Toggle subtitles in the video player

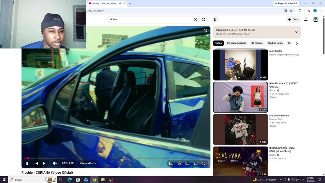[171, 163]
